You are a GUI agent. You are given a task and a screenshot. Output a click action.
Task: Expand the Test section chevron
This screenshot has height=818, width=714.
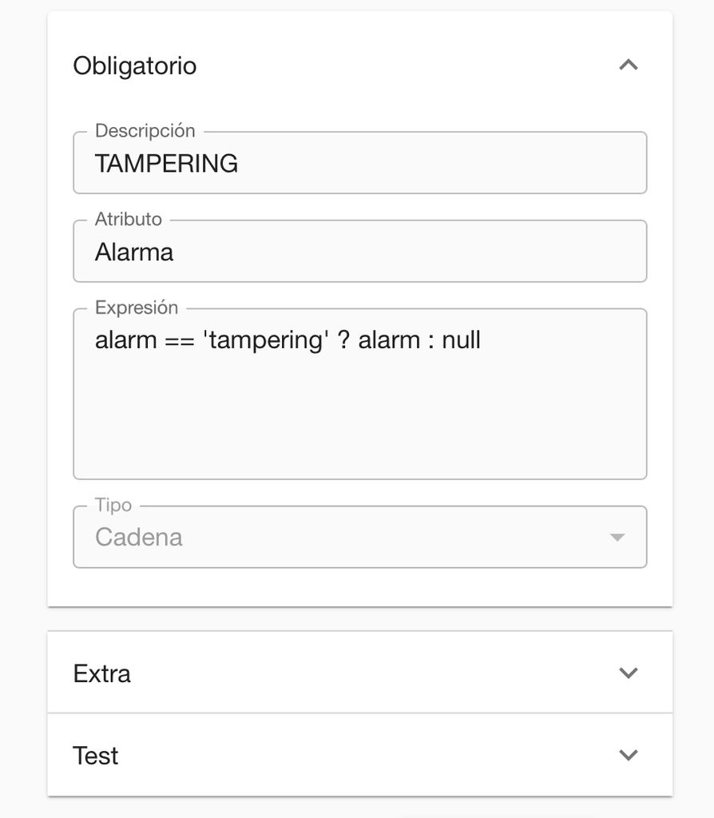tap(629, 755)
